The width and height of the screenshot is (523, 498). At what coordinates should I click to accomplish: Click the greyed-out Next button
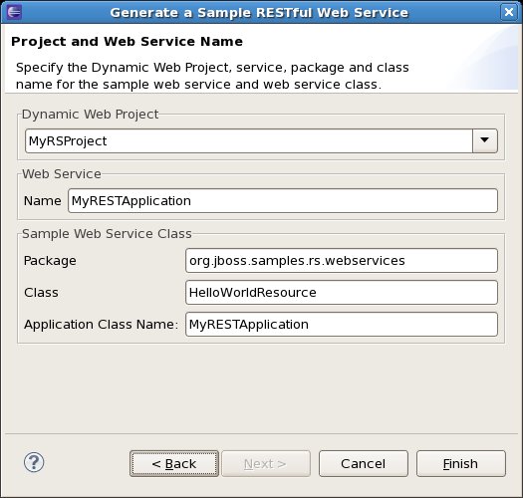click(x=266, y=464)
